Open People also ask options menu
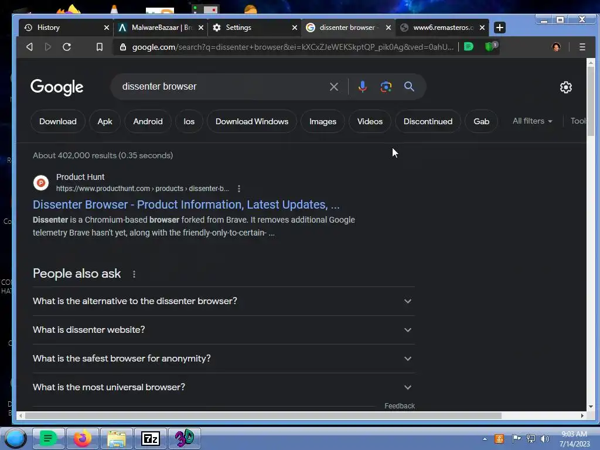Viewport: 600px width, 450px height. (x=134, y=274)
